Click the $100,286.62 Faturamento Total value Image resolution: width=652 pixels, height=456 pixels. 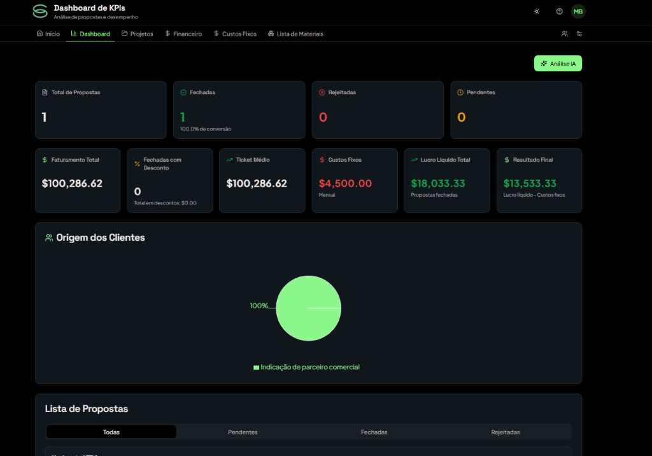point(72,183)
